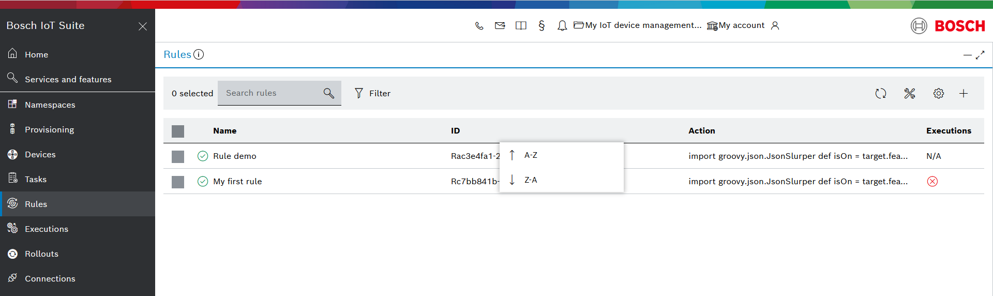The height and width of the screenshot is (296, 993).
Task: Open the notifications bell
Action: click(x=562, y=25)
